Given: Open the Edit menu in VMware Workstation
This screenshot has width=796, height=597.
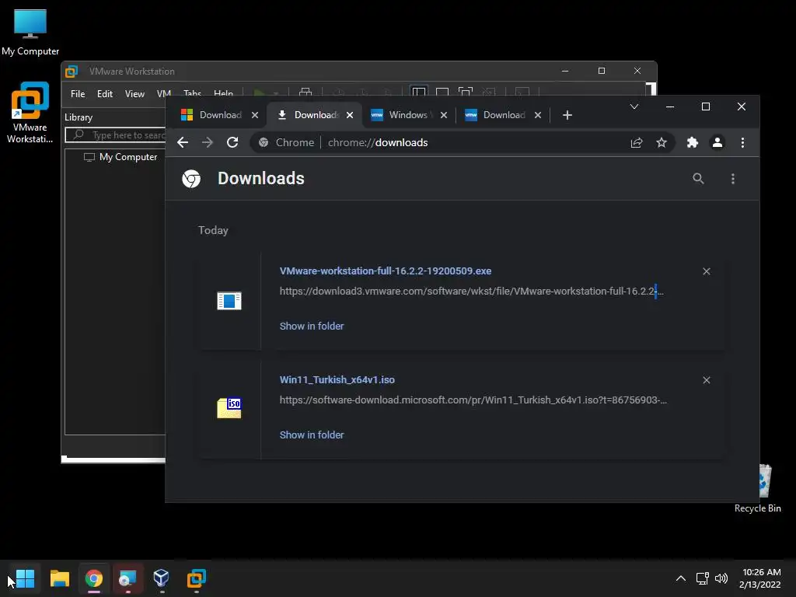Looking at the screenshot, I should (105, 94).
